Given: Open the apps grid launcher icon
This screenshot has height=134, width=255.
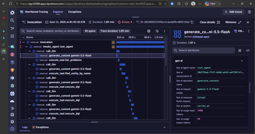Looking at the screenshot, I should (12, 36).
